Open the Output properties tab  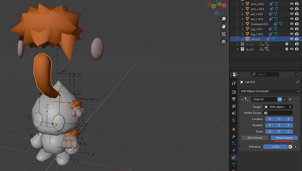click(x=234, y=99)
